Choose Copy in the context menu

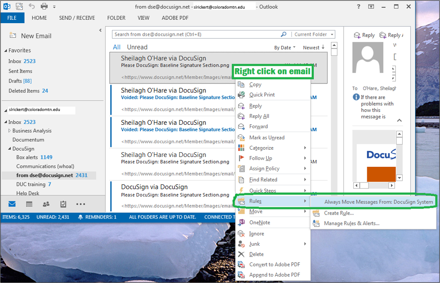[x=273, y=84]
